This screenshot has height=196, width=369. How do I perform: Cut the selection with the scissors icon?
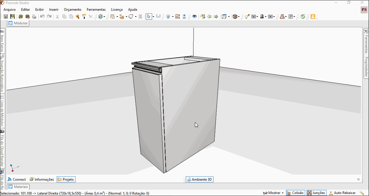pos(57,17)
